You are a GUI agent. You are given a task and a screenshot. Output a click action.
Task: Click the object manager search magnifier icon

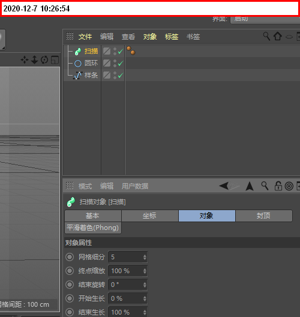[x=266, y=37]
